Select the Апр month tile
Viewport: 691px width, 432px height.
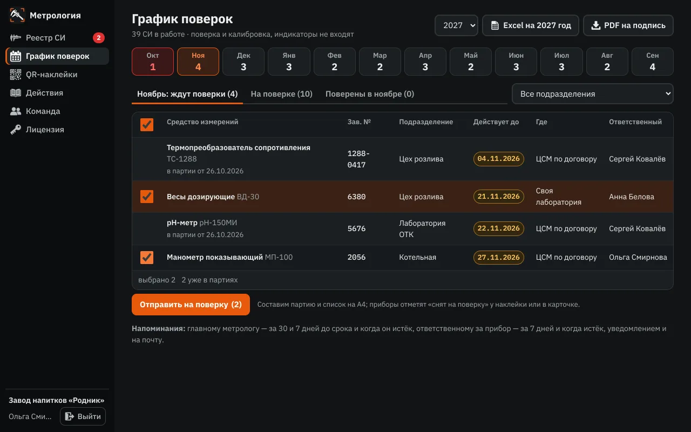tap(425, 62)
